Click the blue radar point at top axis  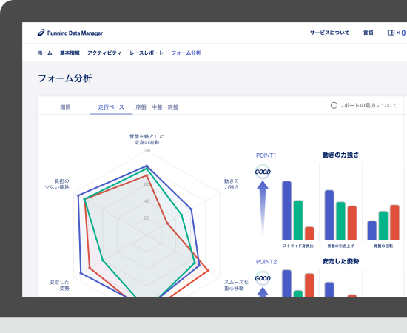point(147,166)
